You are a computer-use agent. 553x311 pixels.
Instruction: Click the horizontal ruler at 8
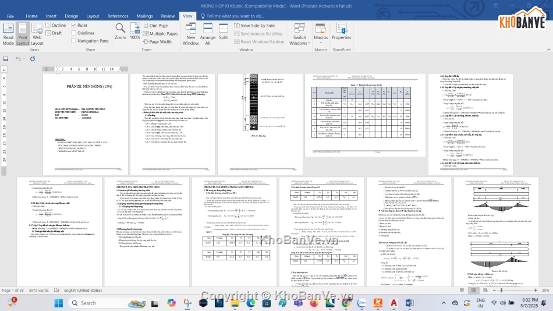click(87, 69)
